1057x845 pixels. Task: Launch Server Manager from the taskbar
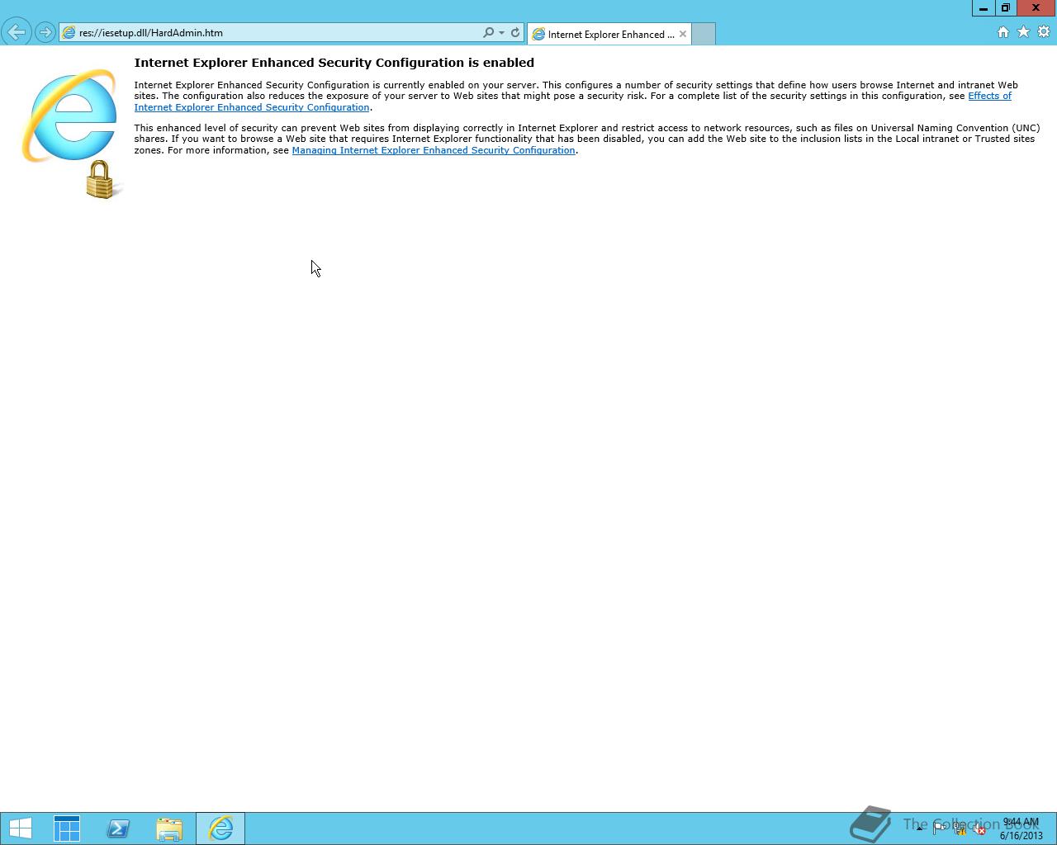(67, 828)
